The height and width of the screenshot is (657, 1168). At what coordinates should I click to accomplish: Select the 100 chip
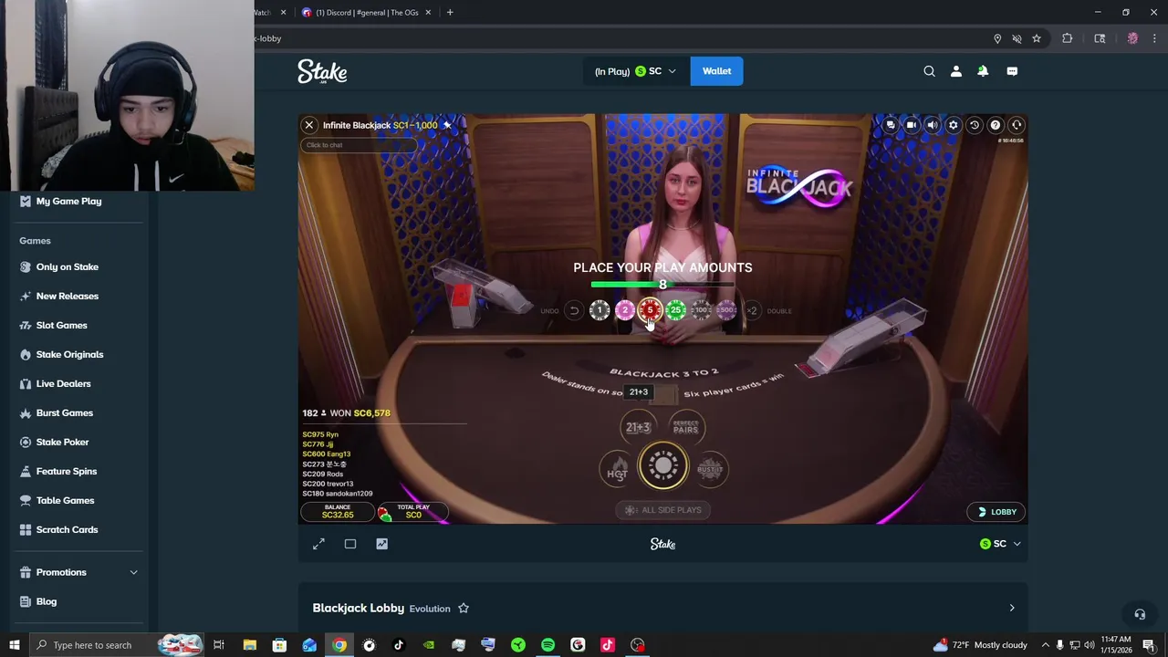tap(701, 311)
